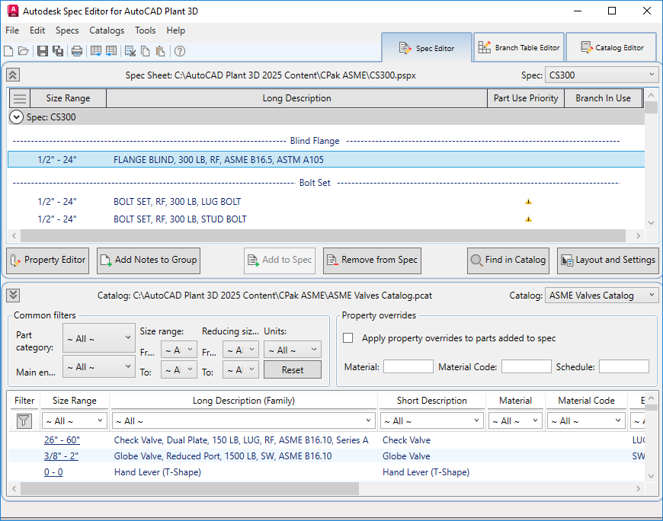Viewport: 663px width, 521px height.
Task: Open the Edit menu
Action: [37, 30]
